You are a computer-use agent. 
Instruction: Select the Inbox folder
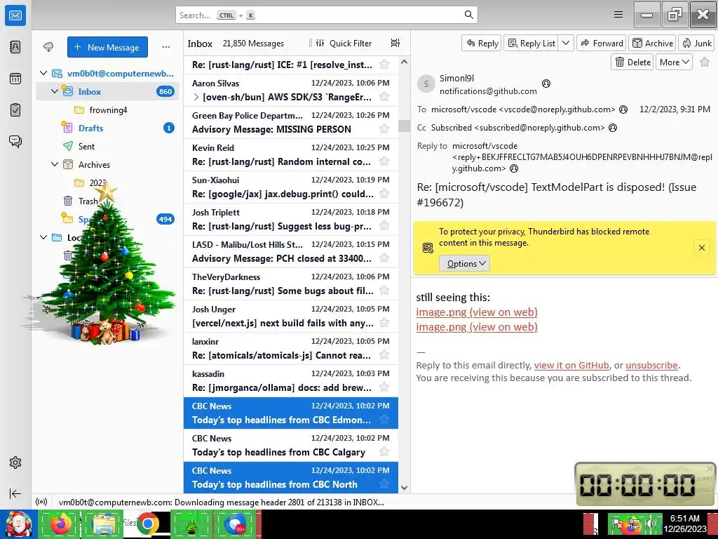click(107, 91)
